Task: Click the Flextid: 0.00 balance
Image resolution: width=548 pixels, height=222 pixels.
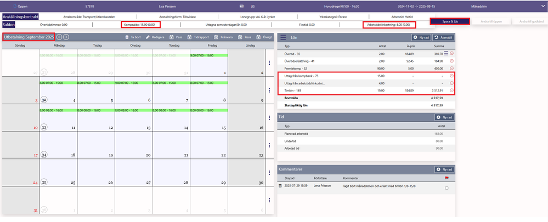Action: coord(307,25)
